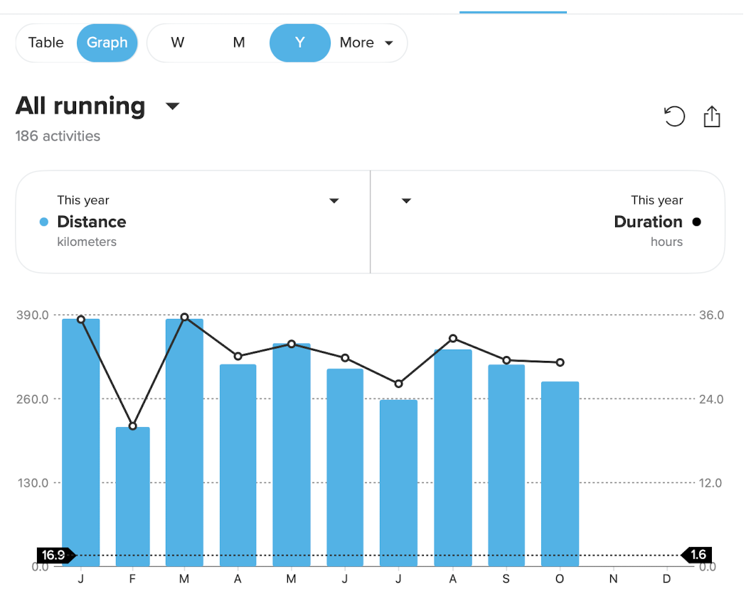
Task: Click the Duration metric label
Action: pyautogui.click(x=648, y=222)
